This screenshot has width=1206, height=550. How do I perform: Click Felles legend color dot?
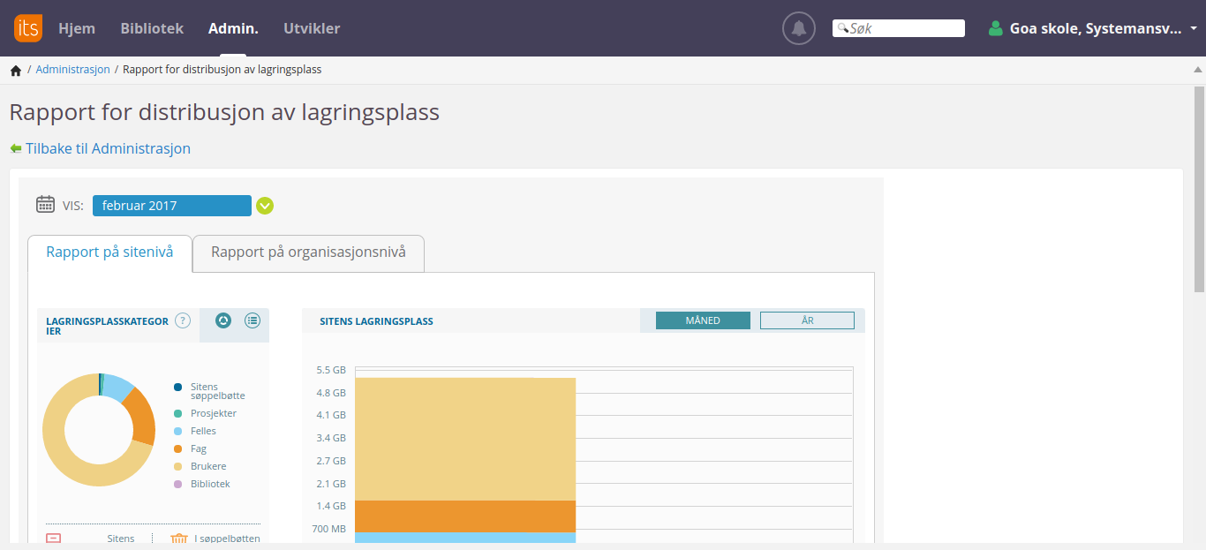point(178,431)
